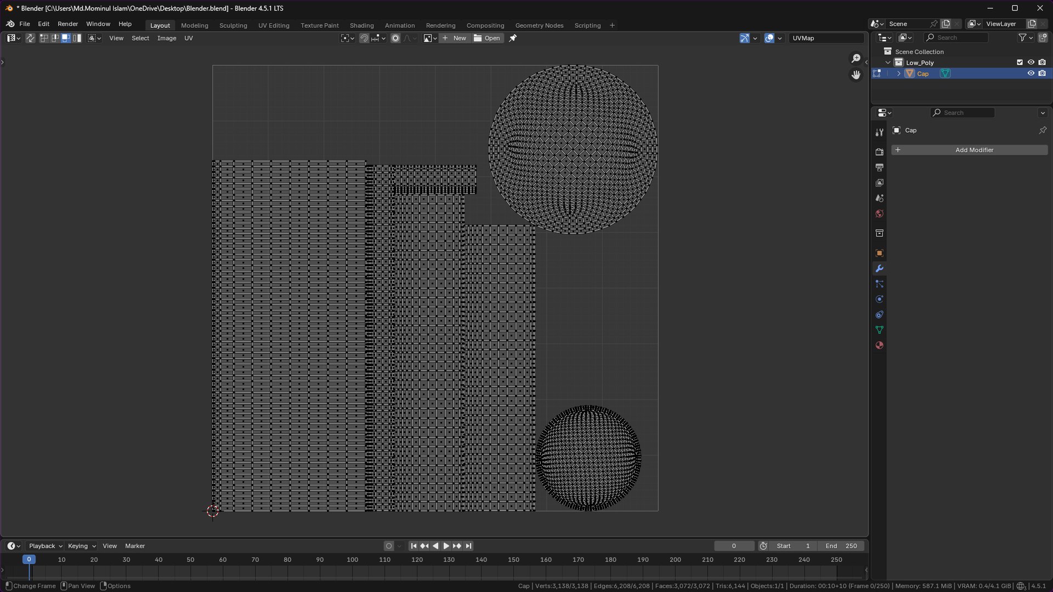The image size is (1053, 592).
Task: Open the World properties tab
Action: pos(879,213)
